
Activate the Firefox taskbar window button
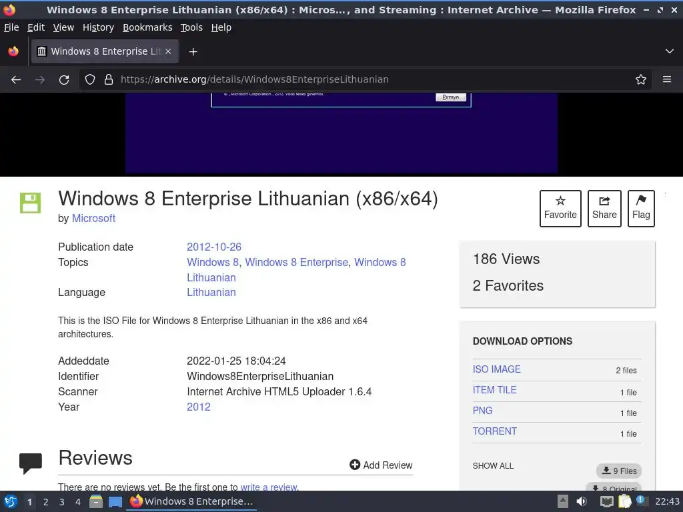pos(192,501)
